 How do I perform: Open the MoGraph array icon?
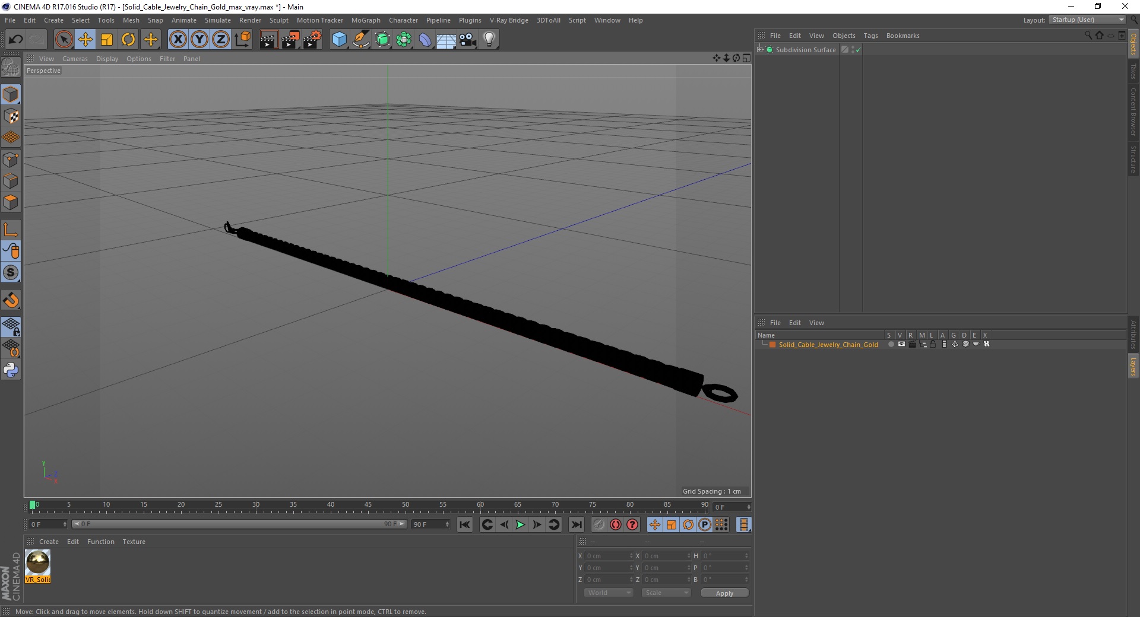404,40
